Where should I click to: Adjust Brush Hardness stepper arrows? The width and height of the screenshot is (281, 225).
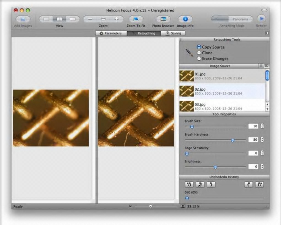(x=262, y=140)
